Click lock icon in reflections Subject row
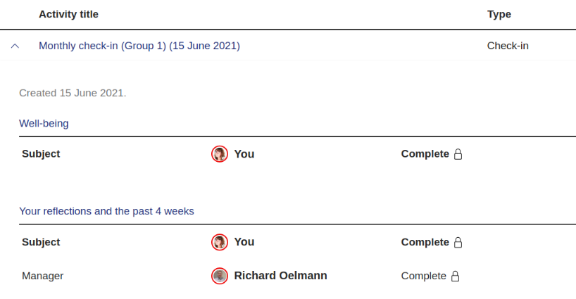576x299 pixels. (458, 242)
